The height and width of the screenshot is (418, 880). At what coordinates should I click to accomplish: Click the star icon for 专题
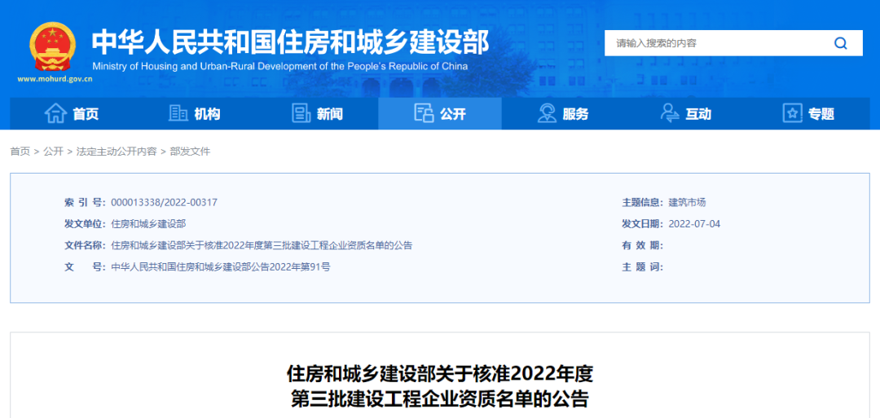[x=793, y=114]
